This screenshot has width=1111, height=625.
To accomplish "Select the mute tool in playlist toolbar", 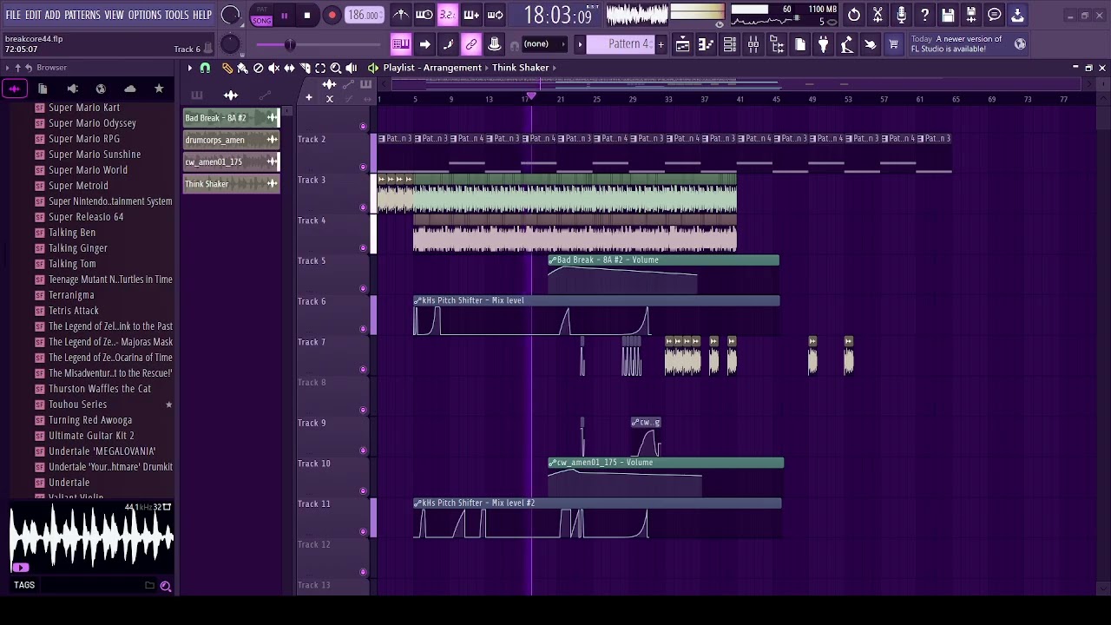I will tap(273, 68).
